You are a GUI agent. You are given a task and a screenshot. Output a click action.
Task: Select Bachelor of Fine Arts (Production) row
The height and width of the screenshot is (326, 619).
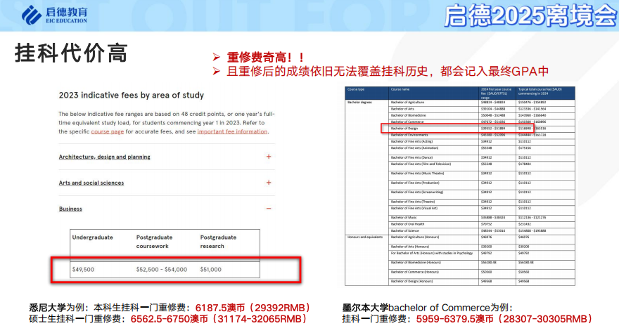415,183
